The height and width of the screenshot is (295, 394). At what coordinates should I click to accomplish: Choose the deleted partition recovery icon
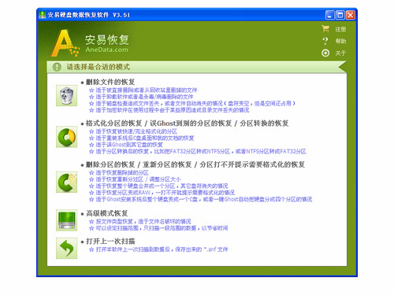click(x=66, y=183)
